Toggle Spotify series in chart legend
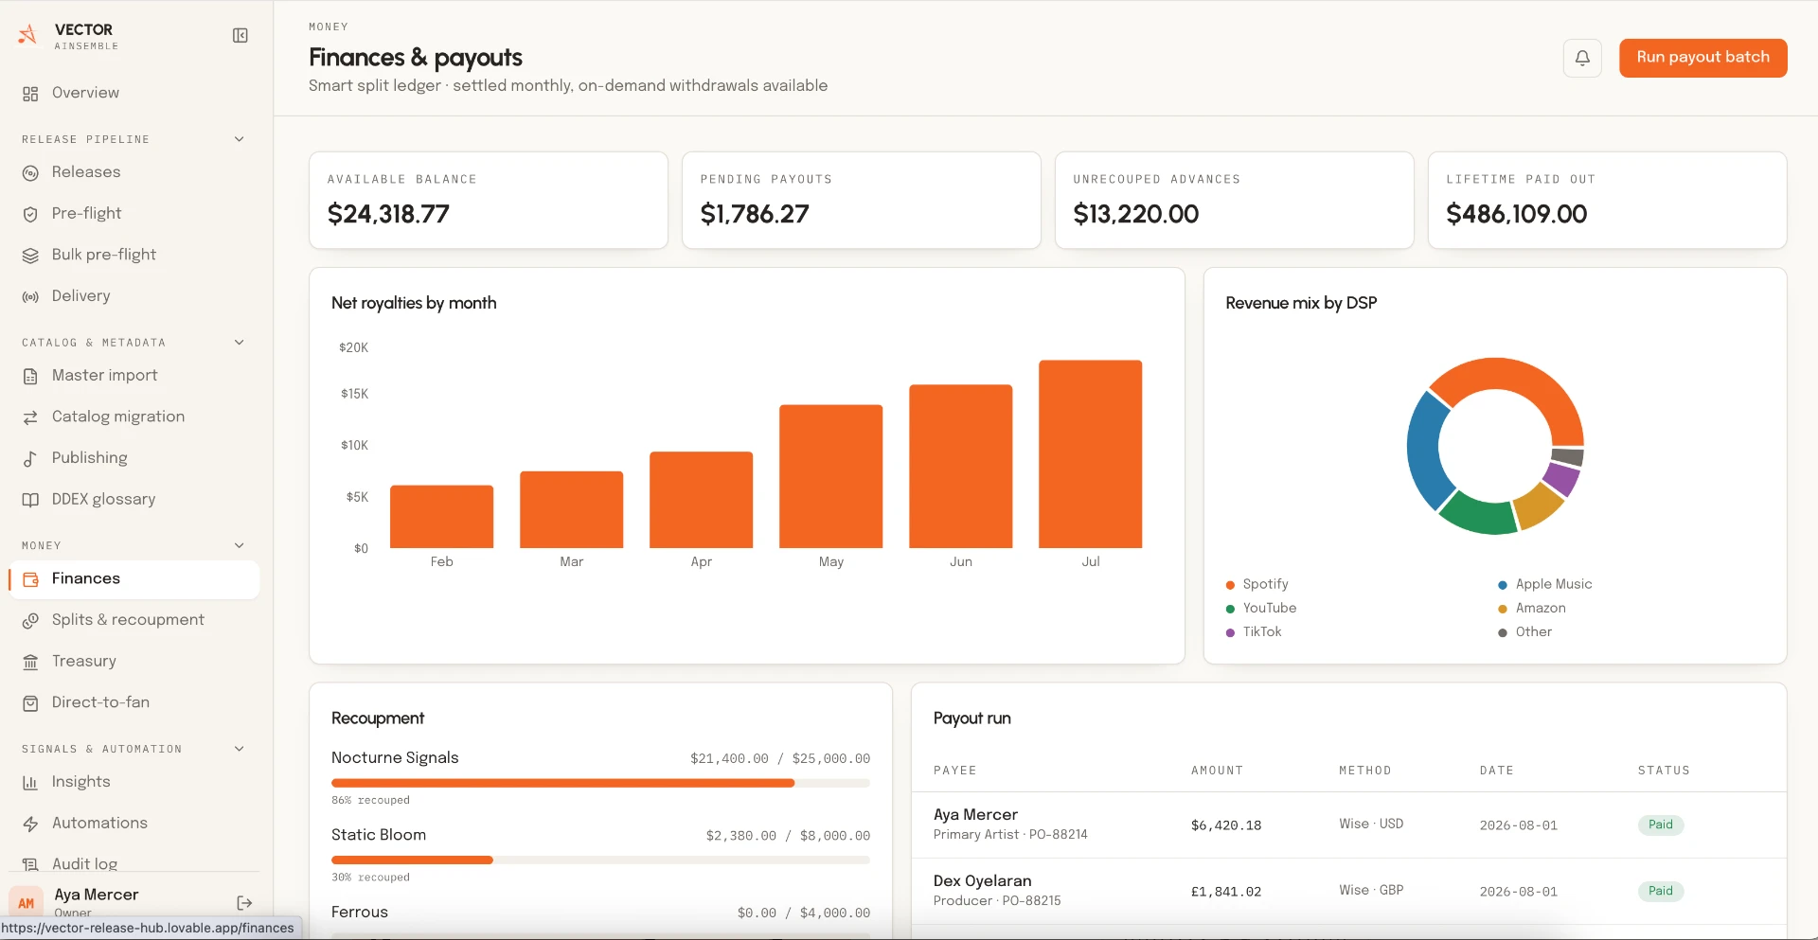 (x=1257, y=584)
